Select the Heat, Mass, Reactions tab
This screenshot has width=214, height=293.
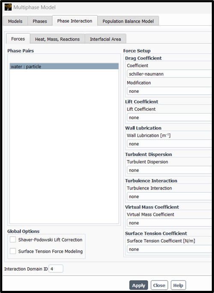(57, 39)
